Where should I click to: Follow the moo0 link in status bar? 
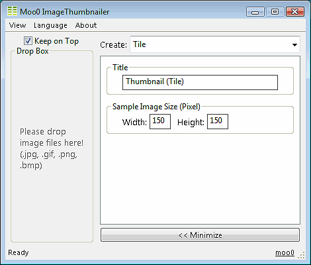tap(285, 252)
